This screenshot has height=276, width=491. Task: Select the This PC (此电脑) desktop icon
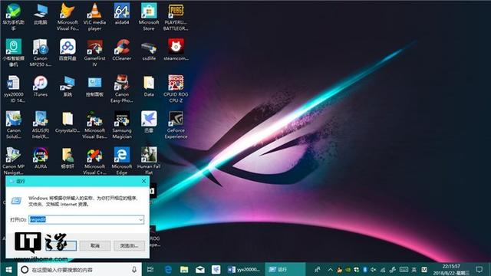(41, 14)
